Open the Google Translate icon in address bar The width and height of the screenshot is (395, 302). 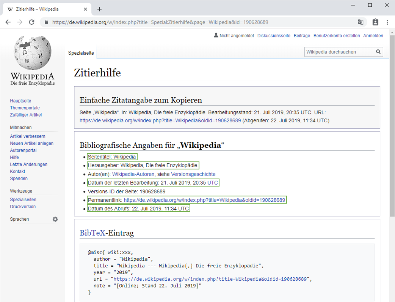(x=361, y=22)
